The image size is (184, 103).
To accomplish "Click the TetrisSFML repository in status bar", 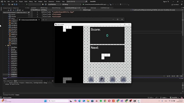I will point(174,98).
